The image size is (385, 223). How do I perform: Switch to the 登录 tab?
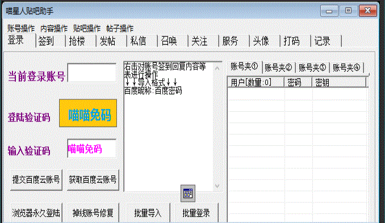(19, 40)
